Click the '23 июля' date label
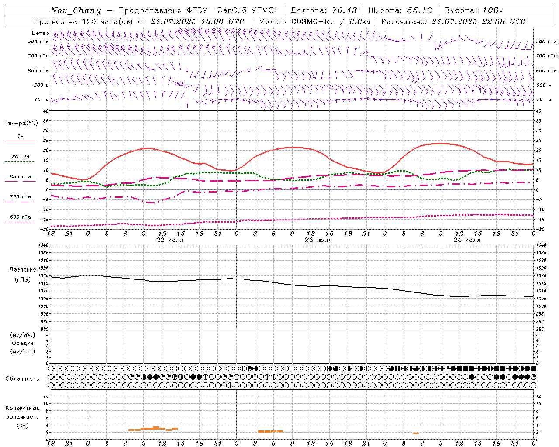559x447 pixels. point(318,240)
